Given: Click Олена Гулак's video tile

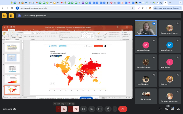Looking at the screenshot, I should [146, 28].
